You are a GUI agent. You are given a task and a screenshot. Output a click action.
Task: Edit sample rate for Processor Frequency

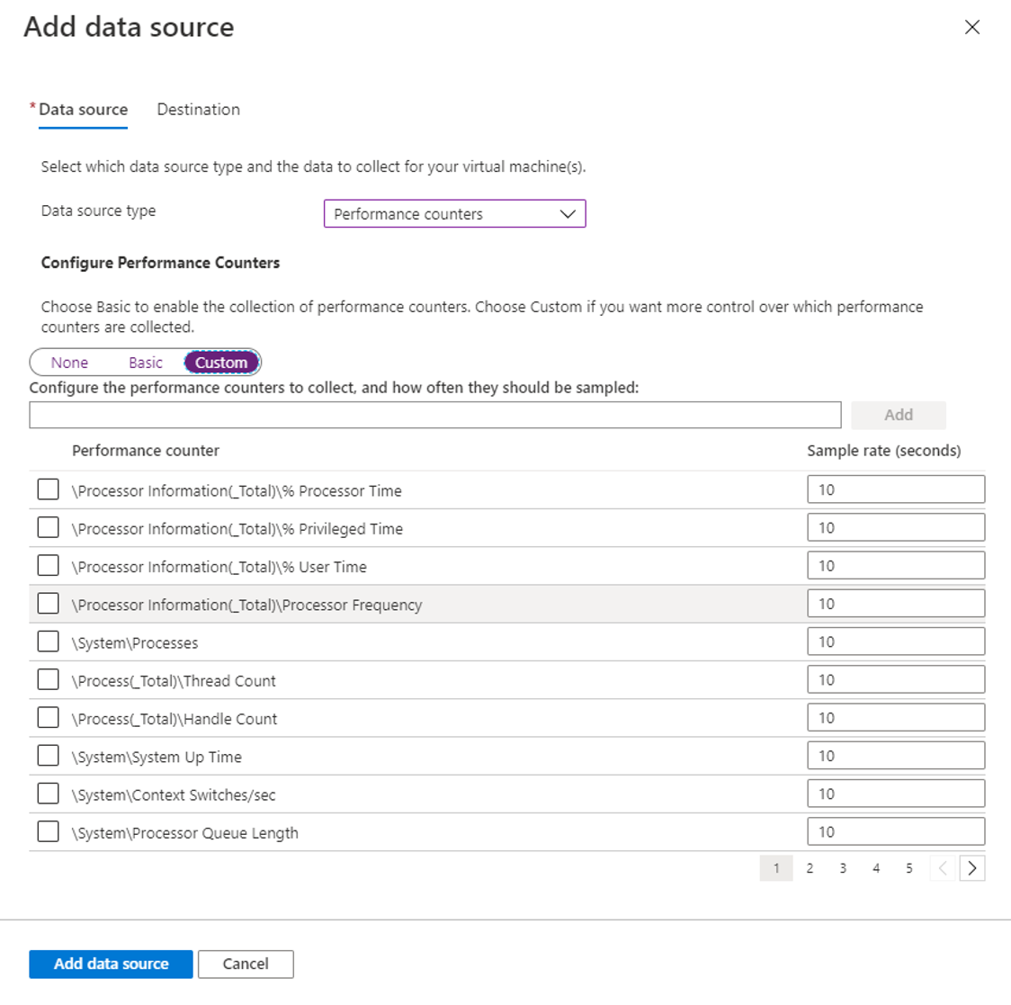point(895,604)
